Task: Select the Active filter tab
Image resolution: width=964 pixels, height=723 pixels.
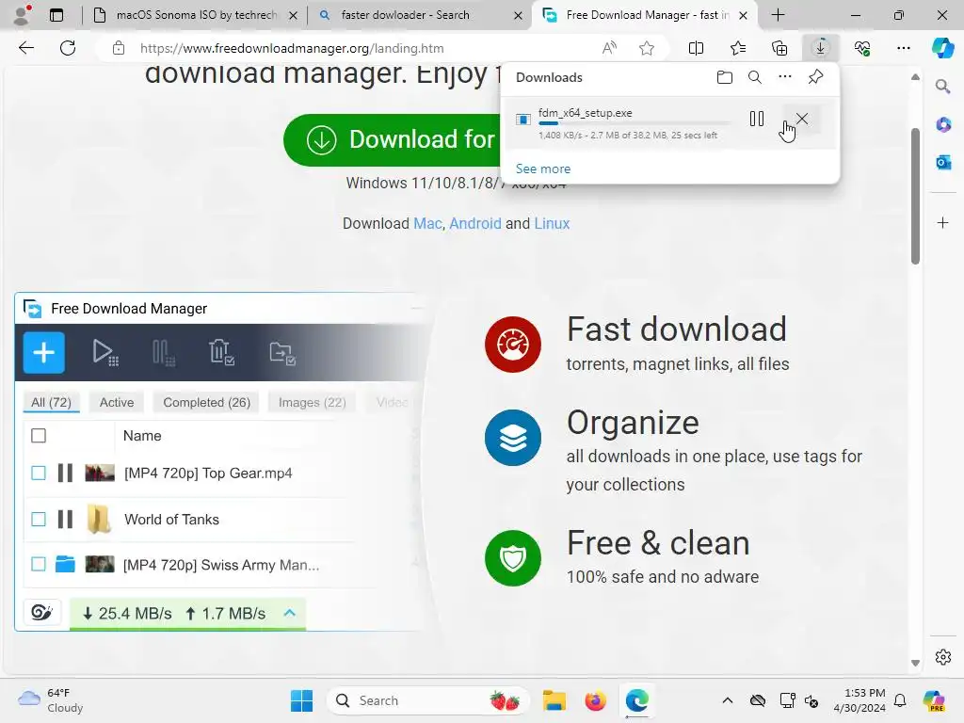Action: [x=117, y=402]
